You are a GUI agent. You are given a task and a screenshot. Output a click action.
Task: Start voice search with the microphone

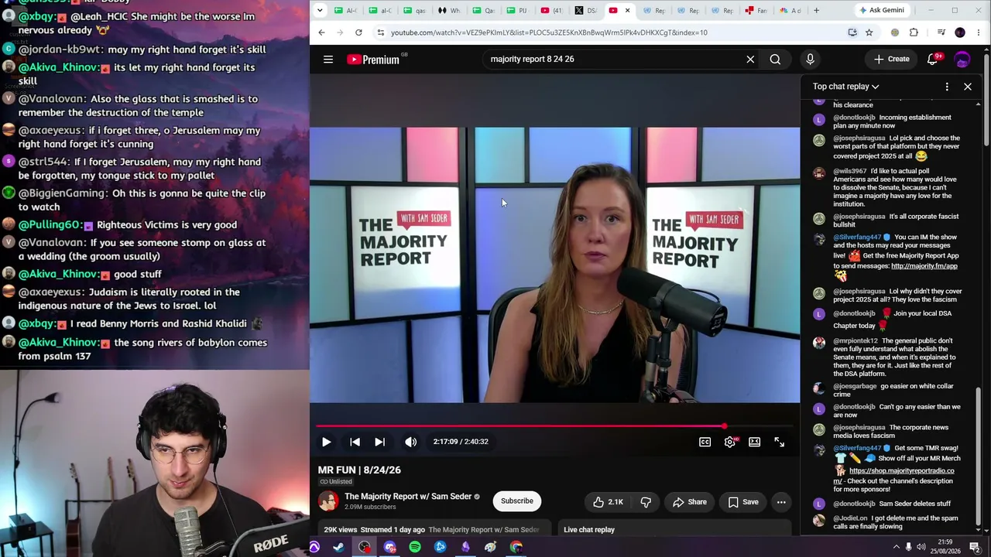click(810, 59)
